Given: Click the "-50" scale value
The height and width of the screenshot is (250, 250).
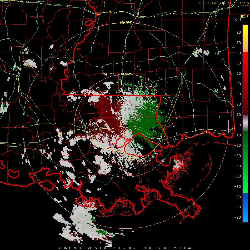Looking at the screenshot, I should click(237, 176).
